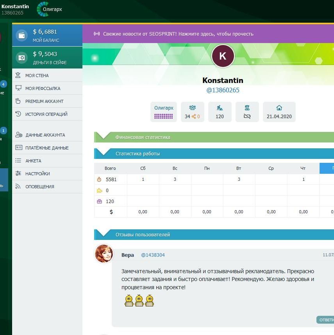Click the circular Олигарх status ring icon
This screenshot has width=334, height=335.
point(43,9)
